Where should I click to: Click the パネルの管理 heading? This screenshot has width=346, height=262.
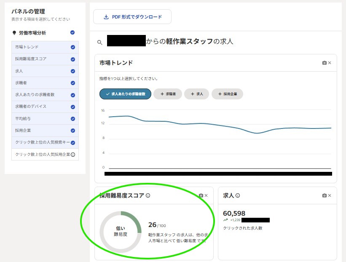(x=28, y=11)
